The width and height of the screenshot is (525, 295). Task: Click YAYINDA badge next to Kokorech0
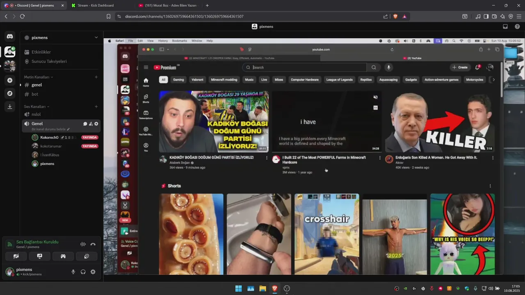pos(89,137)
